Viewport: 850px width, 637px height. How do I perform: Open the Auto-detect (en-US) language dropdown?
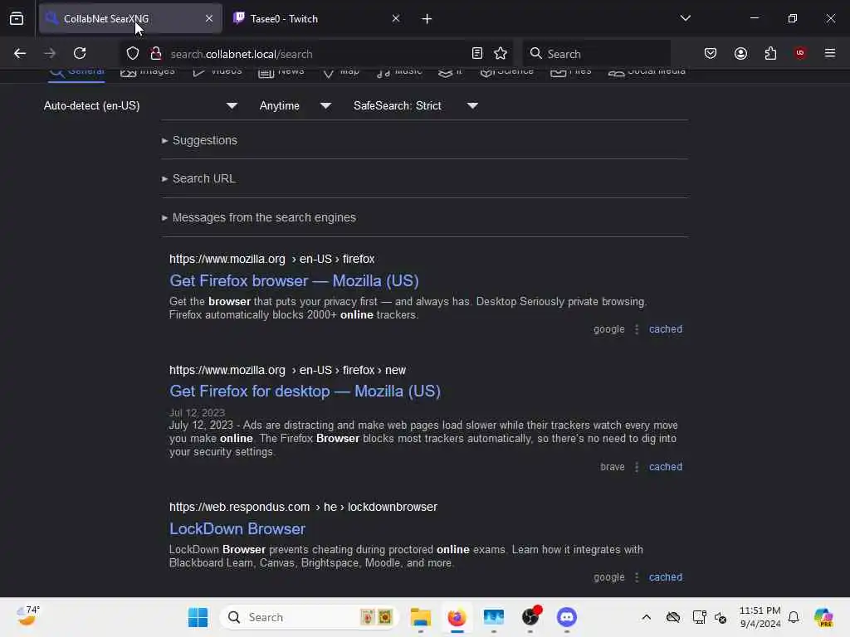(x=140, y=105)
